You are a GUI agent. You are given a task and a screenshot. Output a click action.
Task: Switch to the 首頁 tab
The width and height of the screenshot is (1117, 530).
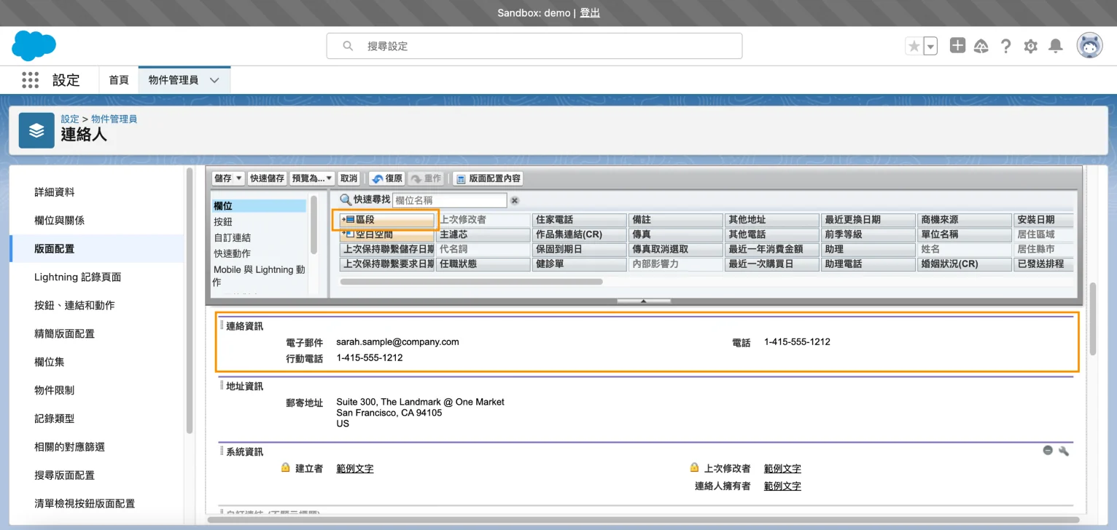coord(119,80)
